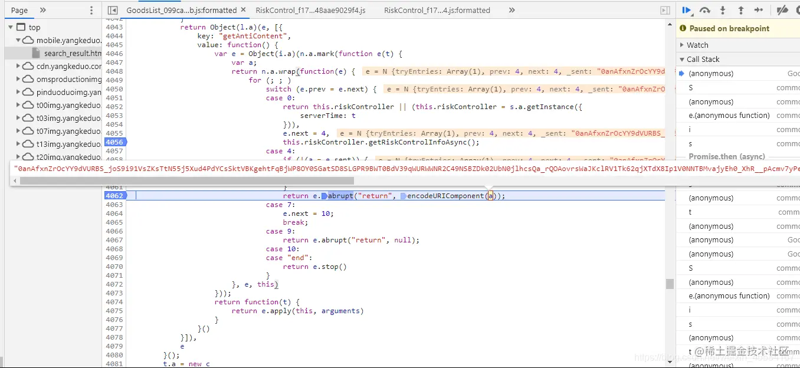Click scroll-up arrow of code editor
Image resolution: width=800 pixels, height=368 pixels.
tap(670, 24)
